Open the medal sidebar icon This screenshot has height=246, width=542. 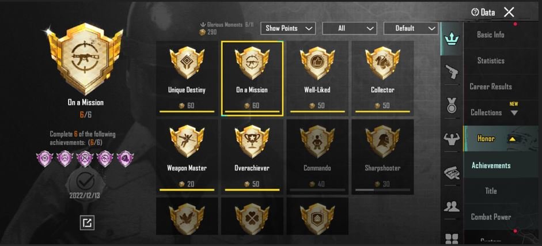452,106
